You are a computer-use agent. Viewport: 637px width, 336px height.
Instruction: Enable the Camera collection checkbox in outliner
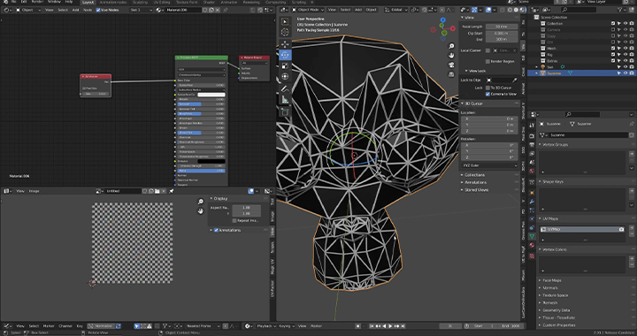click(x=613, y=30)
